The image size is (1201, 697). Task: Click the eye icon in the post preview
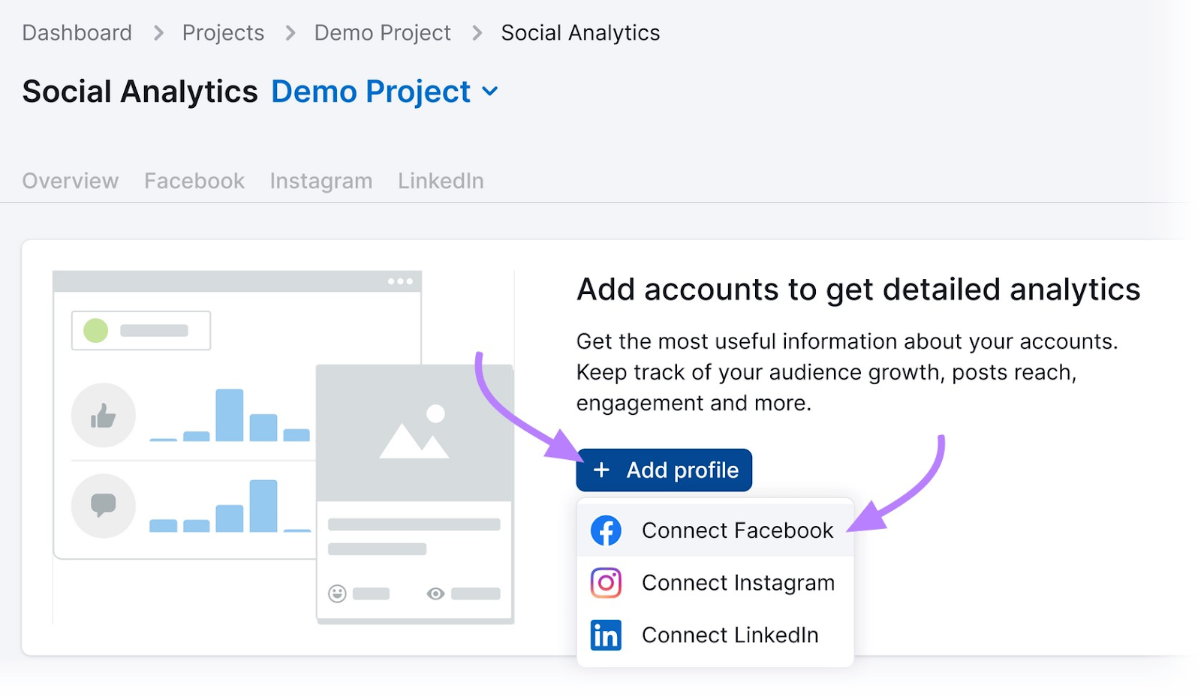pos(435,593)
